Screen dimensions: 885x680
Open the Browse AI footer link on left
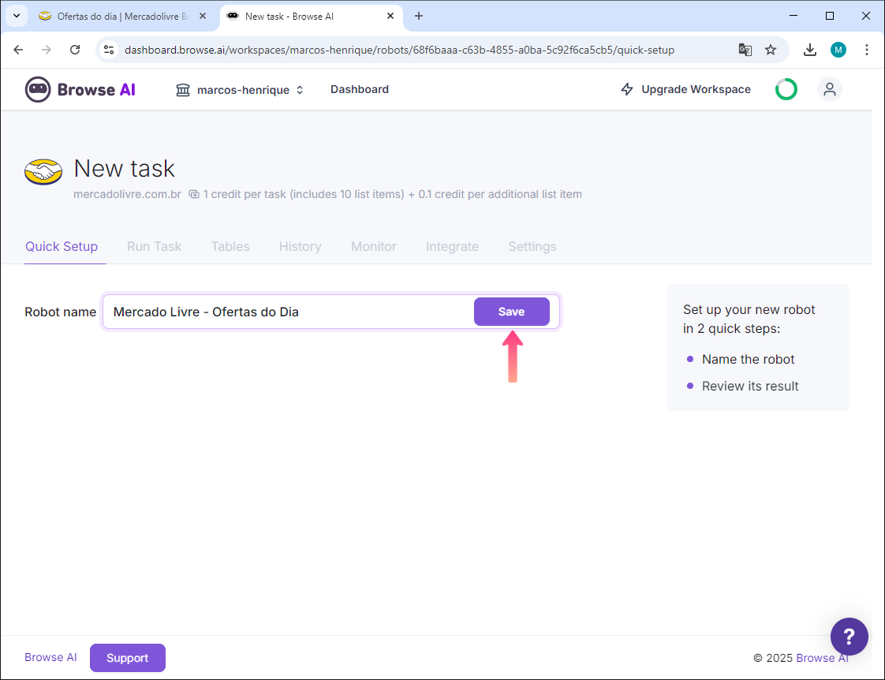click(x=50, y=657)
